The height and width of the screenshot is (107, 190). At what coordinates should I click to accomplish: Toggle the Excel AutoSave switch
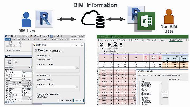click(107, 37)
